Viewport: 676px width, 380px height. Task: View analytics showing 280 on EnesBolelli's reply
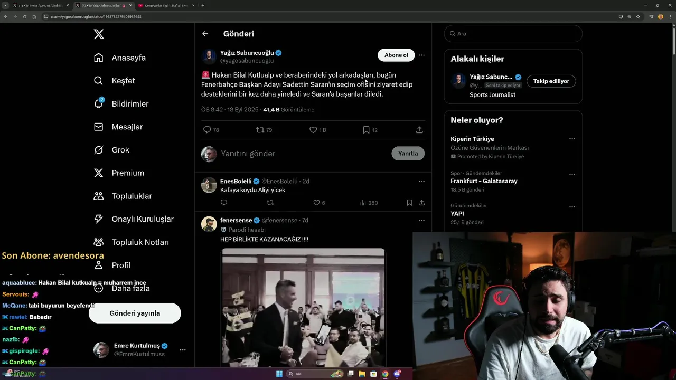[x=369, y=203]
